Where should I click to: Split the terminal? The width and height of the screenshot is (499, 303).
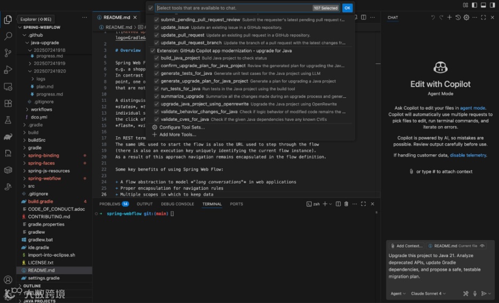tap(338, 204)
